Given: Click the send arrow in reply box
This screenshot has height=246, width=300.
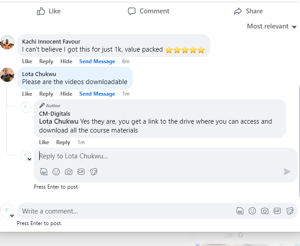Looking at the screenshot, I should pyautogui.click(x=287, y=172).
